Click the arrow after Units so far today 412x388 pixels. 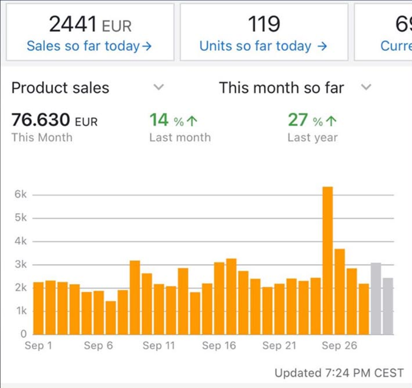click(x=323, y=46)
